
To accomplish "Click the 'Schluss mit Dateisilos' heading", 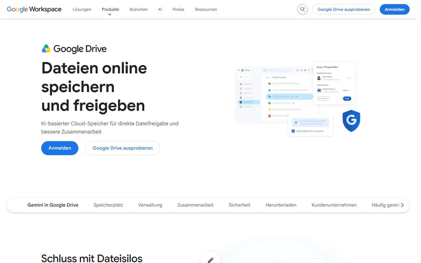I will pyautogui.click(x=92, y=258).
